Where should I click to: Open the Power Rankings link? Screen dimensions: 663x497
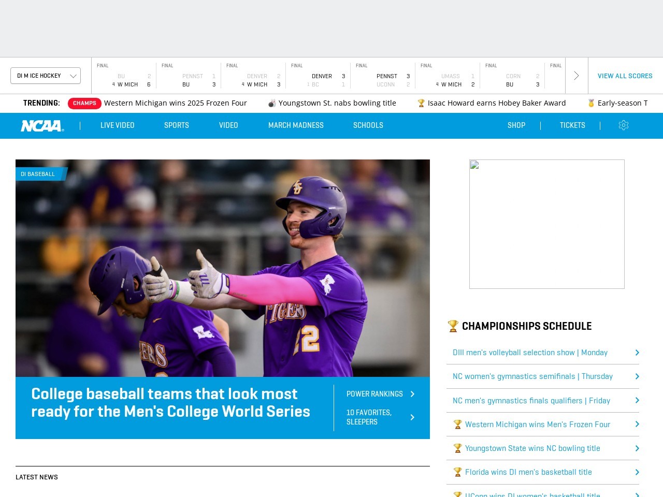[374, 394]
